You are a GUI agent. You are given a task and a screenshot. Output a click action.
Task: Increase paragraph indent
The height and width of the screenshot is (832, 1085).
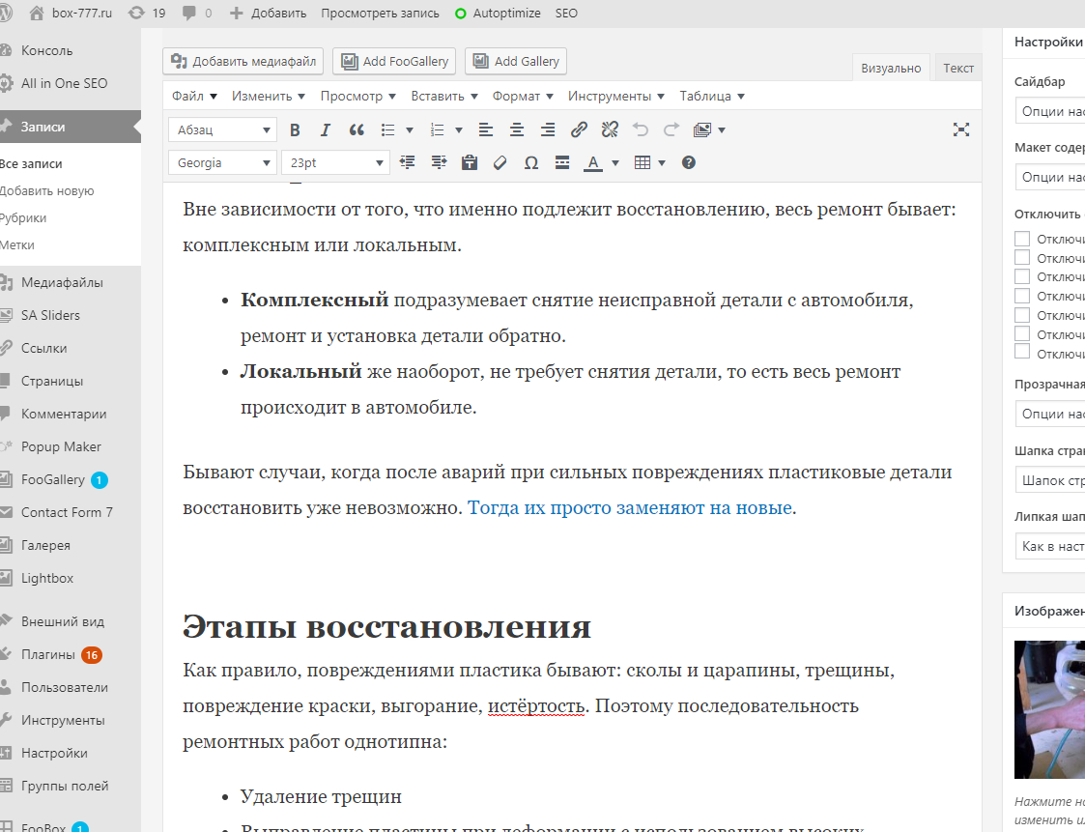pyautogui.click(x=439, y=162)
